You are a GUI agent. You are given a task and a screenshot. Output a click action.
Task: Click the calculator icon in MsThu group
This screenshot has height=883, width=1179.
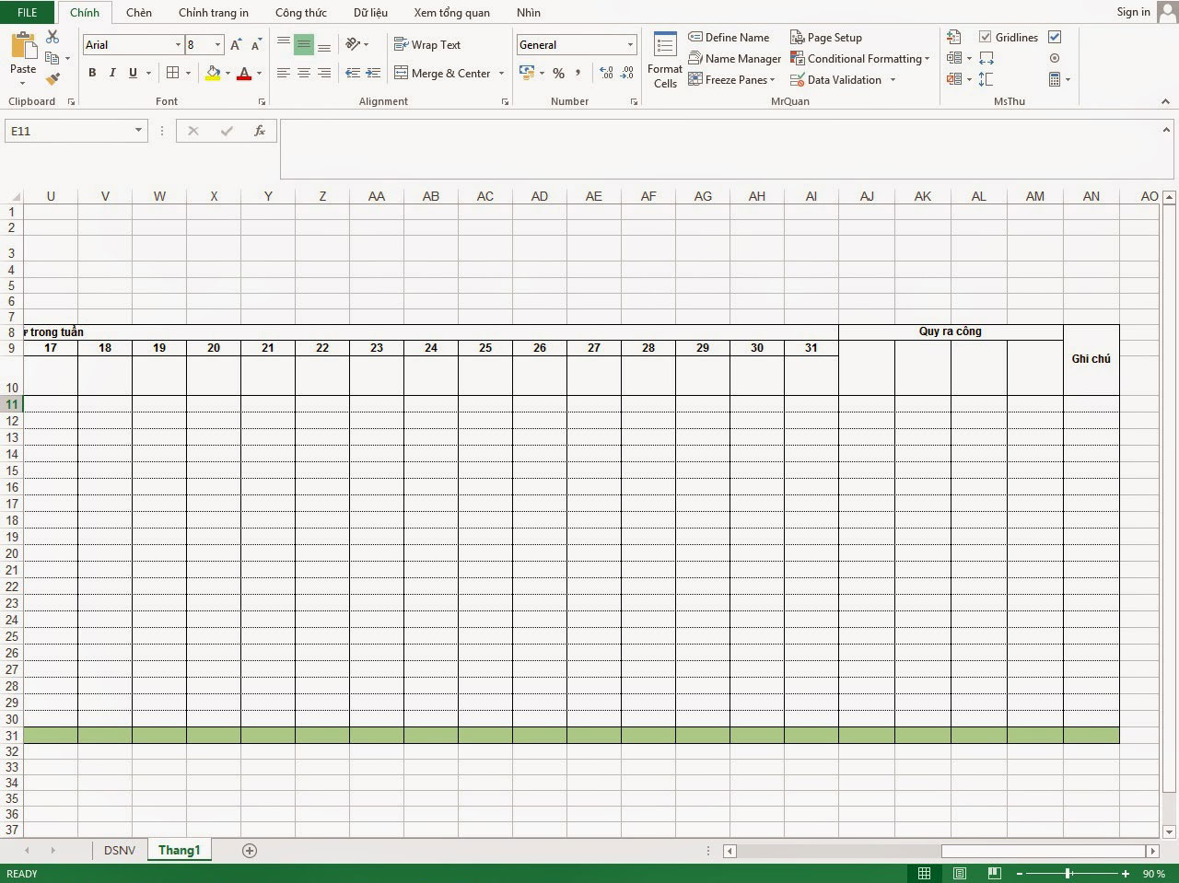[x=1055, y=79]
